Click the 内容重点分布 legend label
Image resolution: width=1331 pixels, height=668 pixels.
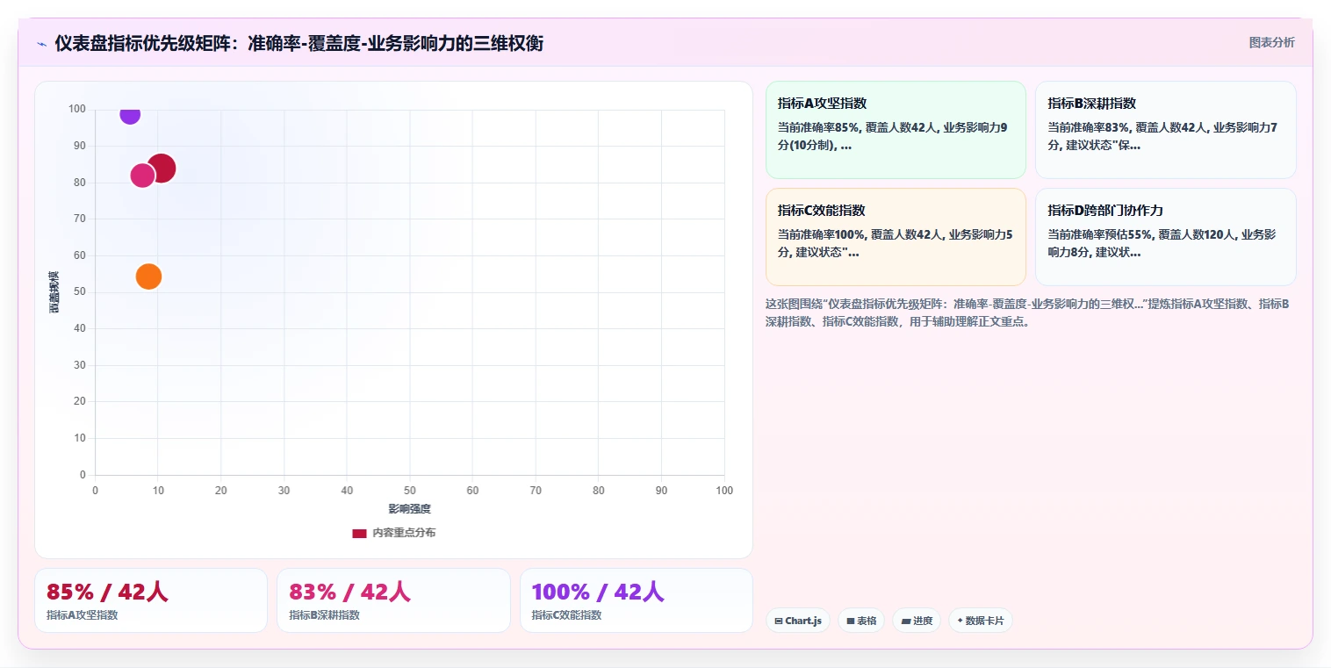pyautogui.click(x=404, y=533)
